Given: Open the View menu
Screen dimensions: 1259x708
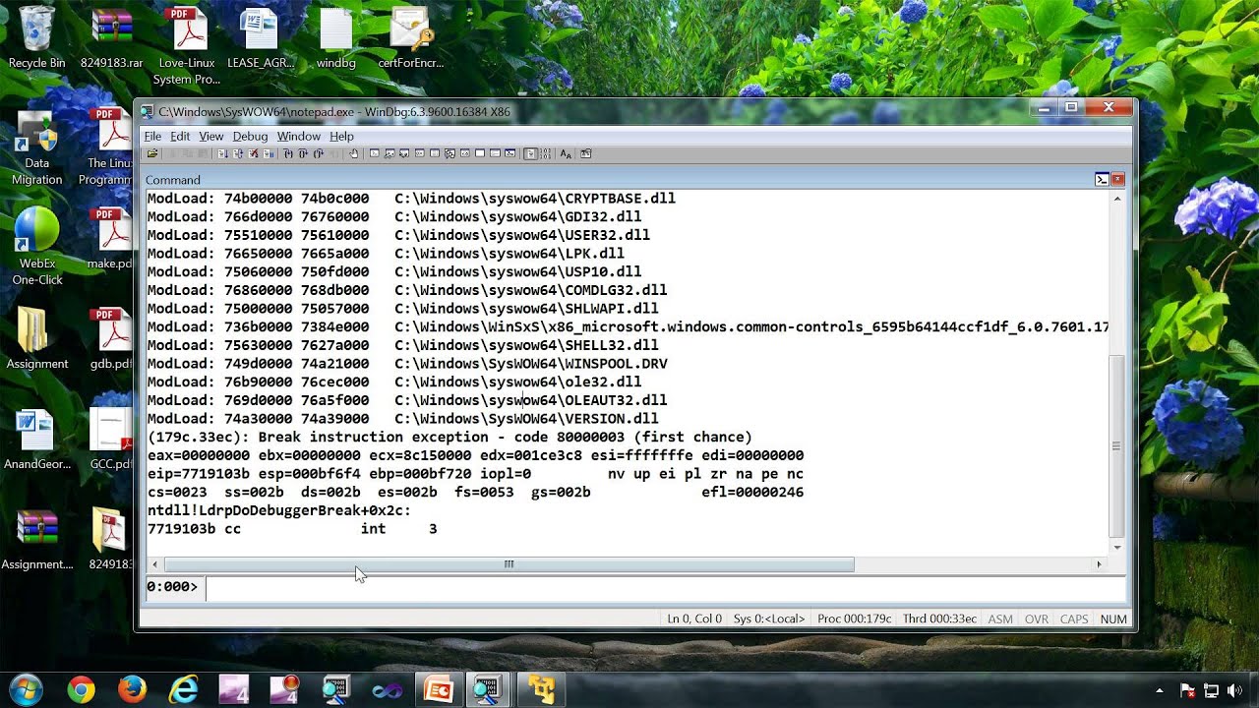Looking at the screenshot, I should point(211,136).
